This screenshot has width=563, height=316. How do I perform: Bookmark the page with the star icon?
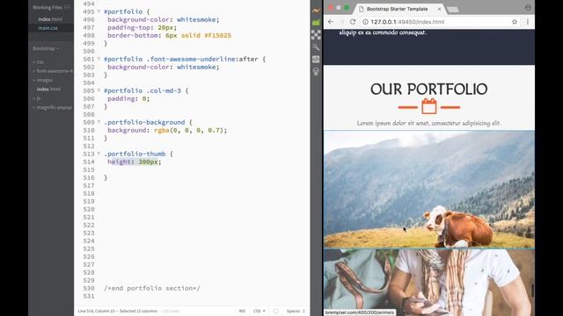pos(514,22)
